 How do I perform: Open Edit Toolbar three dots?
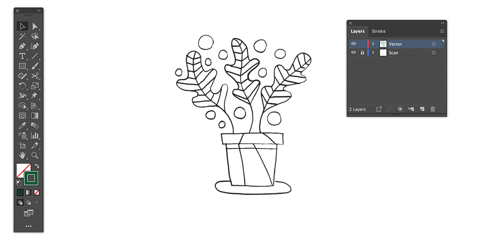click(29, 226)
